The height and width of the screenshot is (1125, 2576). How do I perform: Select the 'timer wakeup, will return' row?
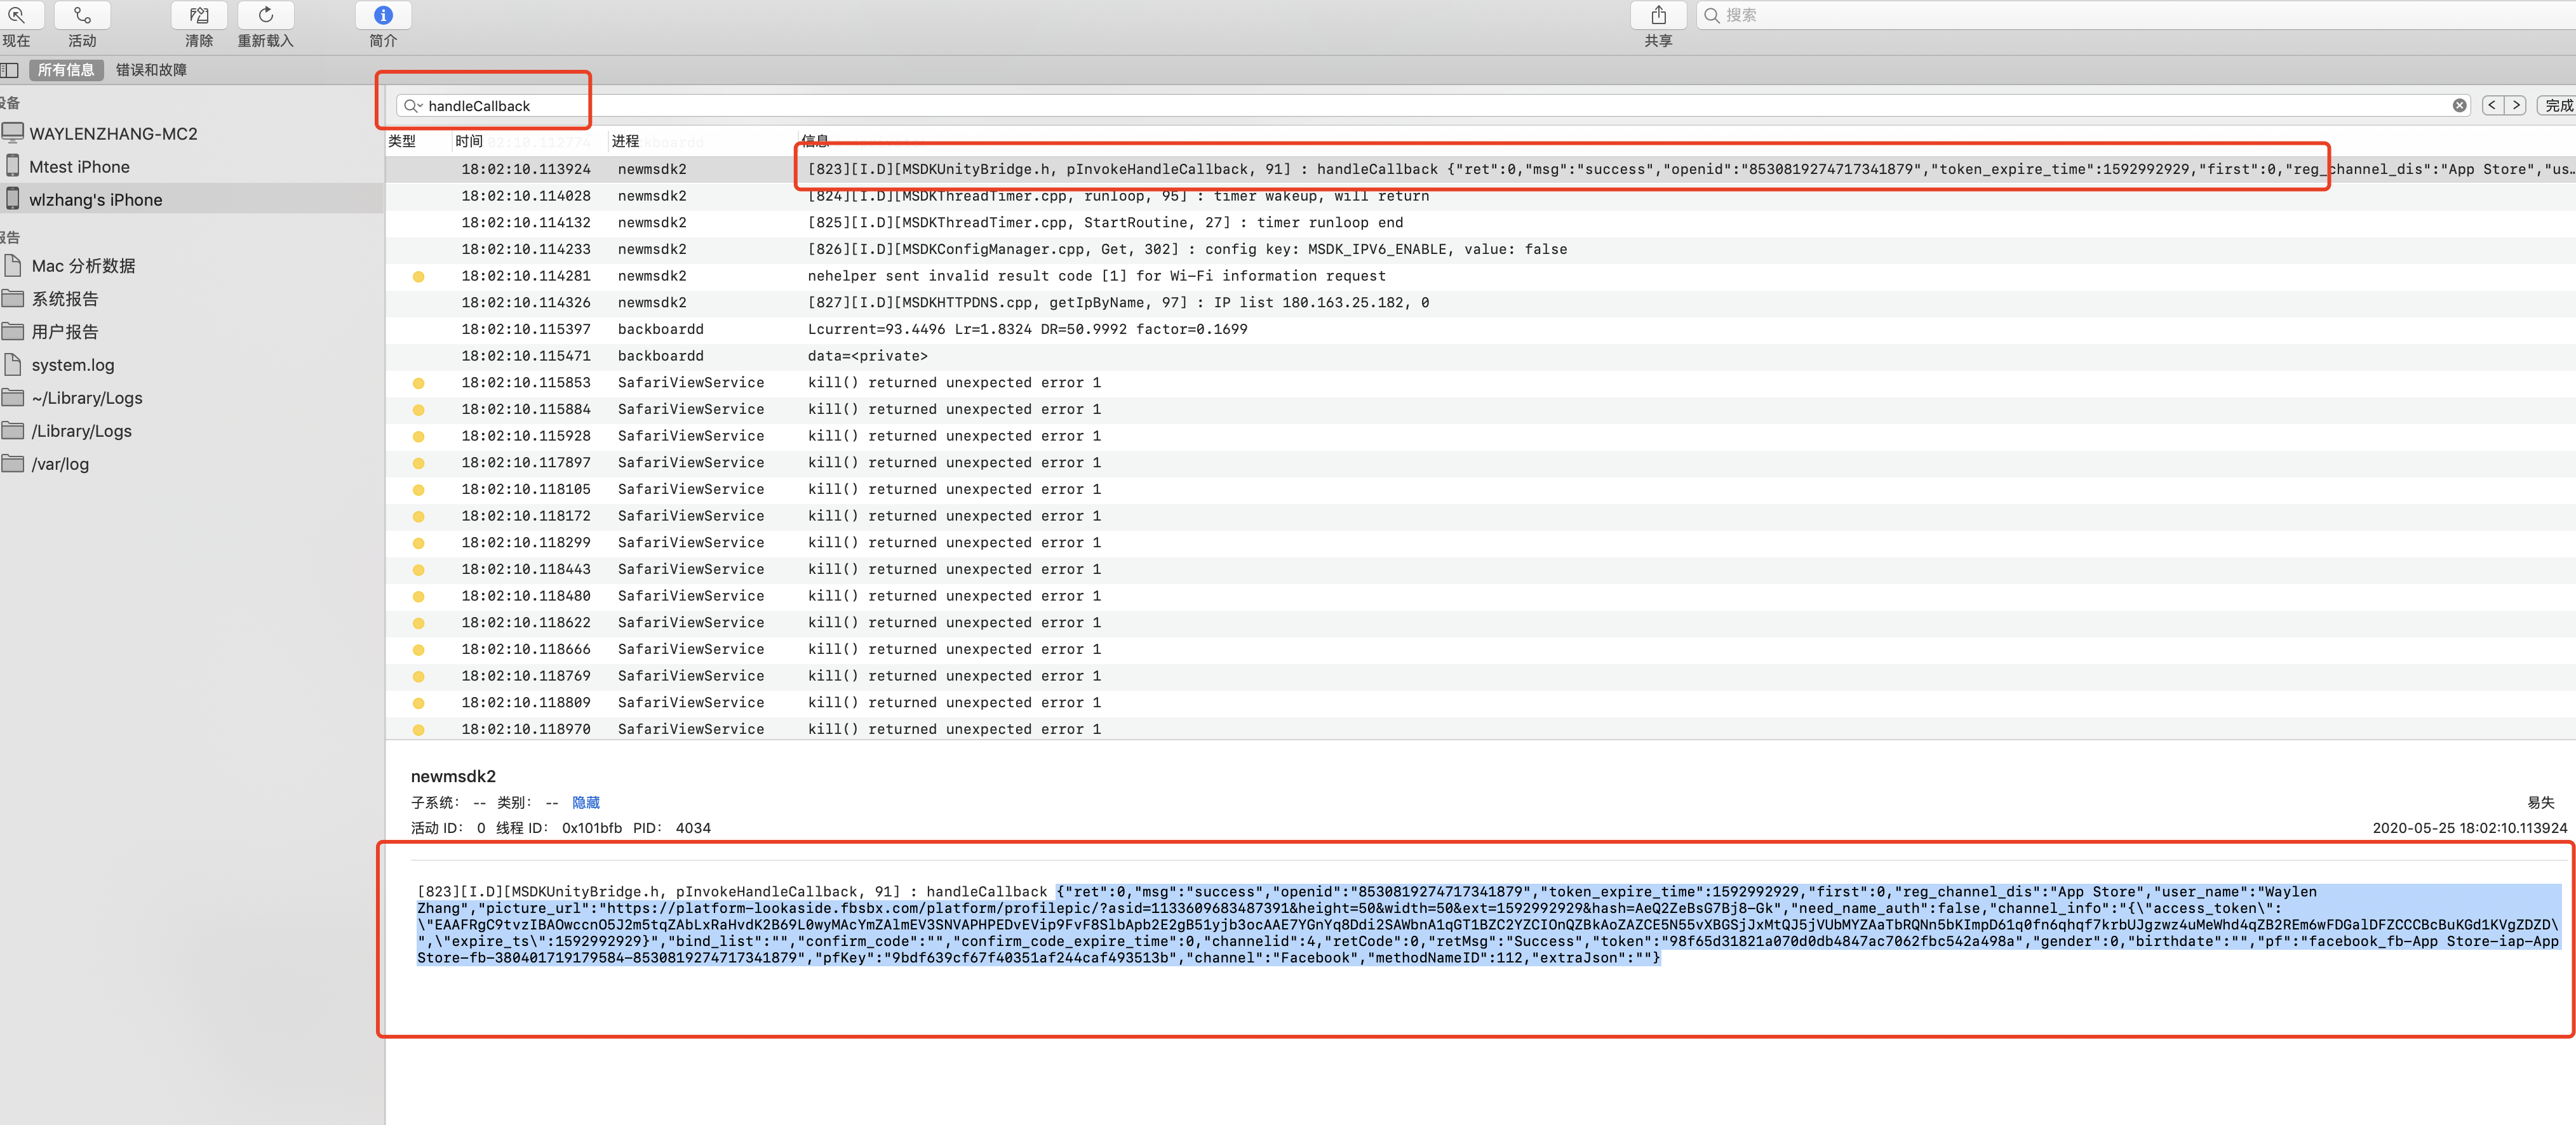click(1480, 196)
